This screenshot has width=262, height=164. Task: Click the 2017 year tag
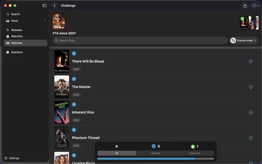pos(76,146)
